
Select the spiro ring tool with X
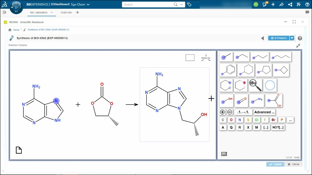tap(240, 85)
